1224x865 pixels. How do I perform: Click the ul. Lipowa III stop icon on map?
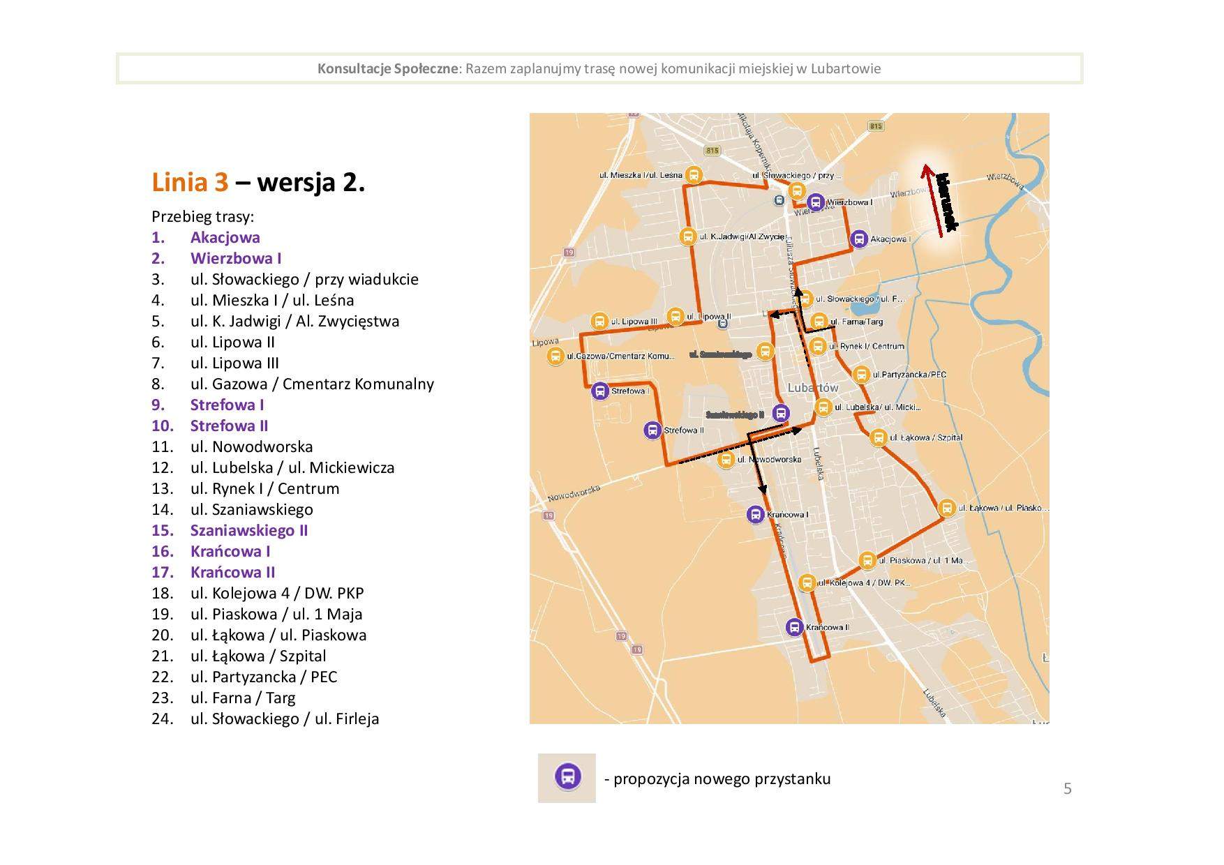pos(599,321)
